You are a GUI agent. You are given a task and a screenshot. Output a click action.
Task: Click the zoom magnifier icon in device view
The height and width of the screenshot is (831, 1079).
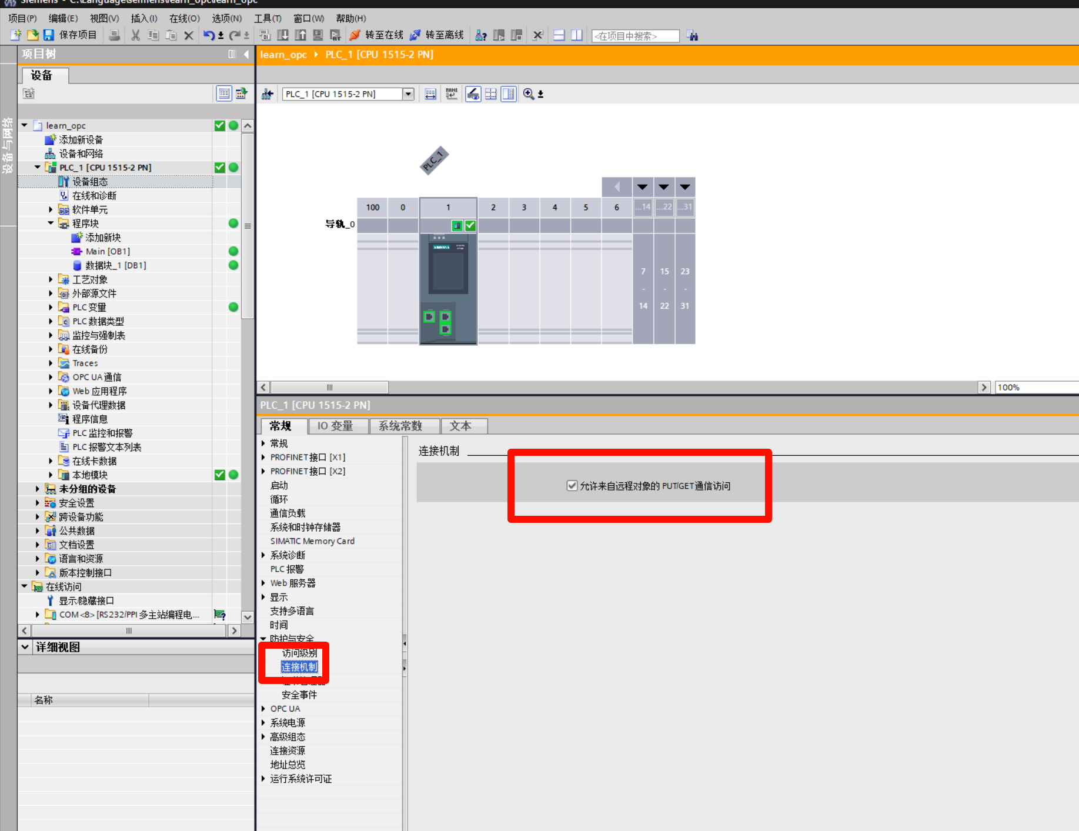tap(529, 94)
